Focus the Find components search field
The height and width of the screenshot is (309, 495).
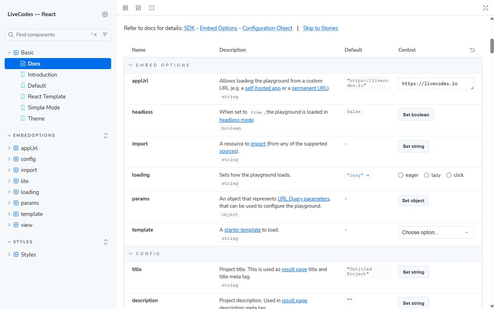[x=58, y=35]
